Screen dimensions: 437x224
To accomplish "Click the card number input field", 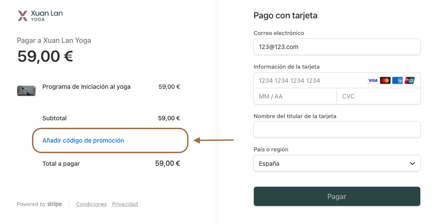I will (309, 80).
